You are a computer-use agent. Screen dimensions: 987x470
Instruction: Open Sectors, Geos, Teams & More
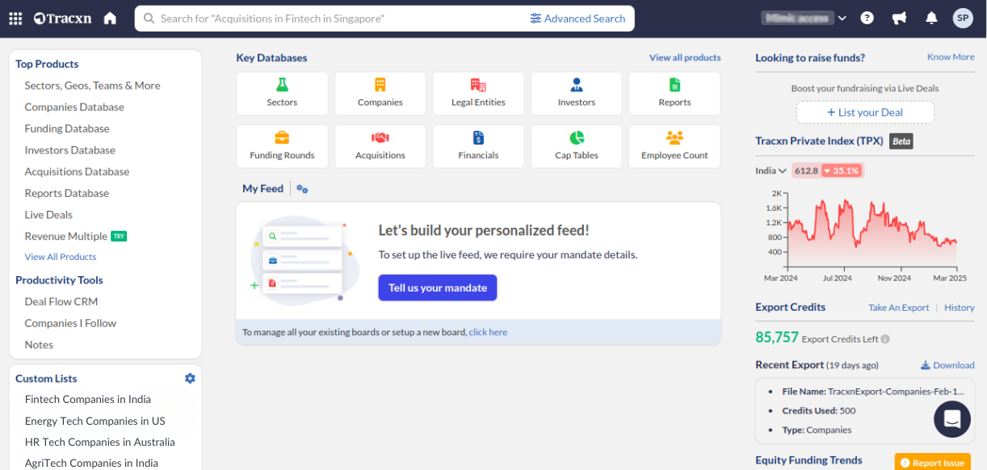pos(92,86)
